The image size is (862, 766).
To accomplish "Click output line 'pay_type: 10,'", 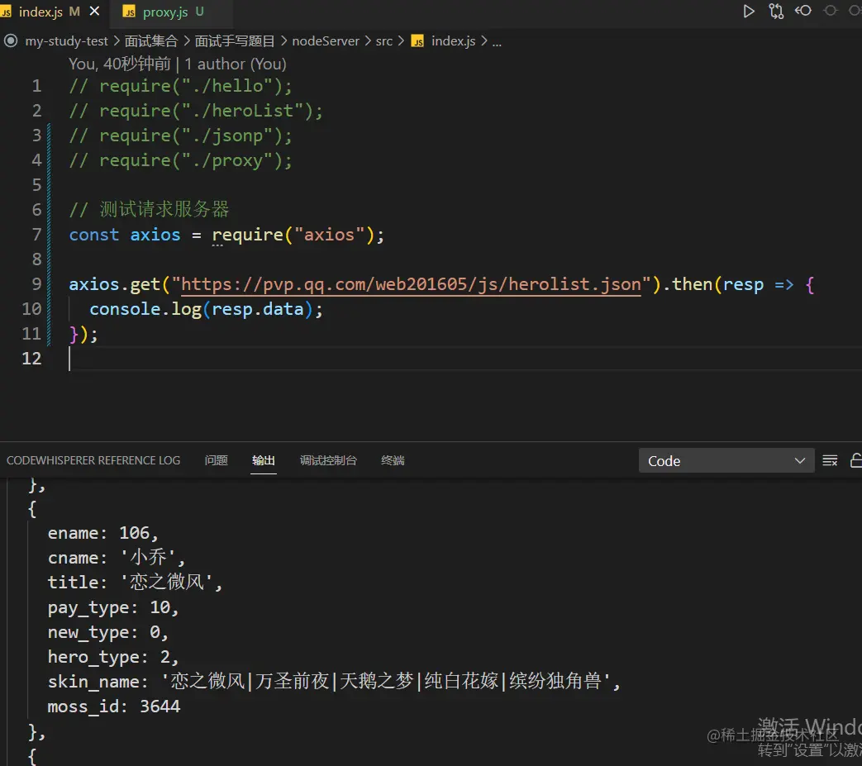I will click(x=113, y=607).
